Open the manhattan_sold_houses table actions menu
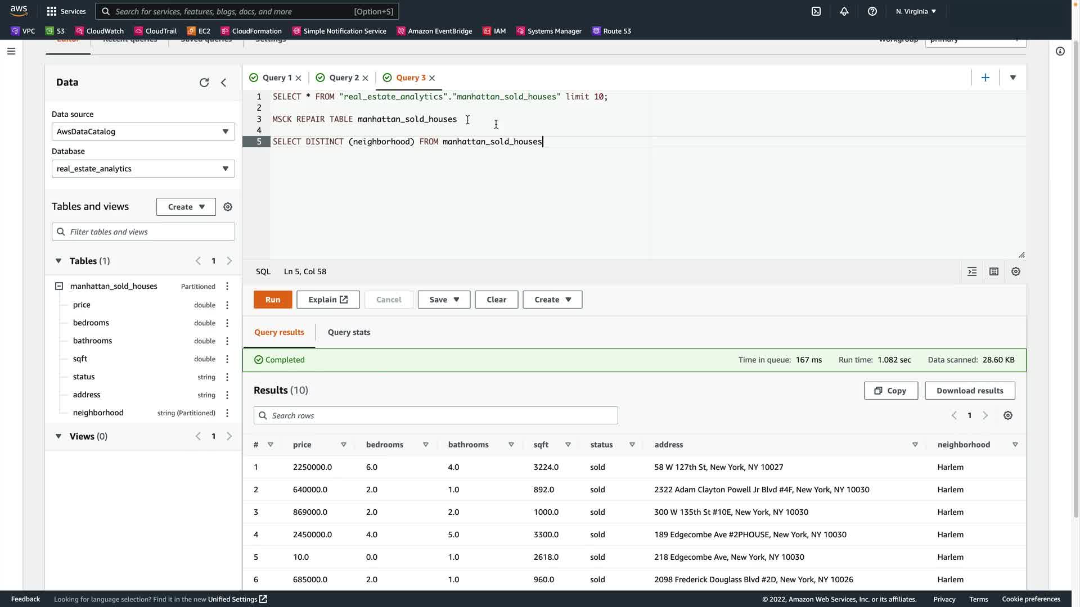The height and width of the screenshot is (607, 1080). coord(227,286)
